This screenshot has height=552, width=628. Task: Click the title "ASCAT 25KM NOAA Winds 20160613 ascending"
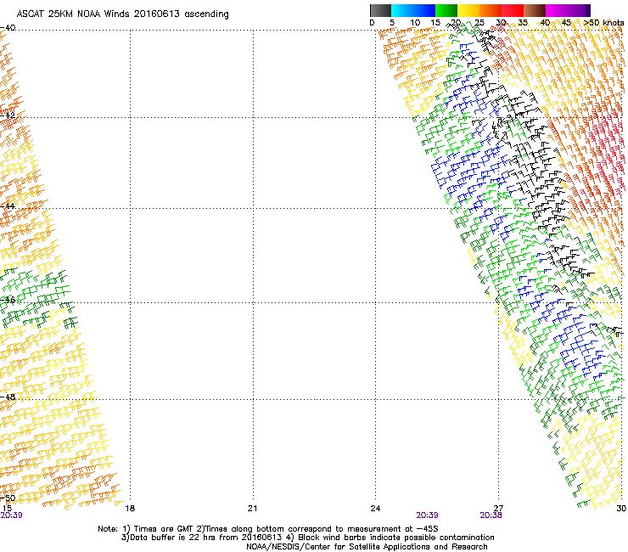point(122,14)
